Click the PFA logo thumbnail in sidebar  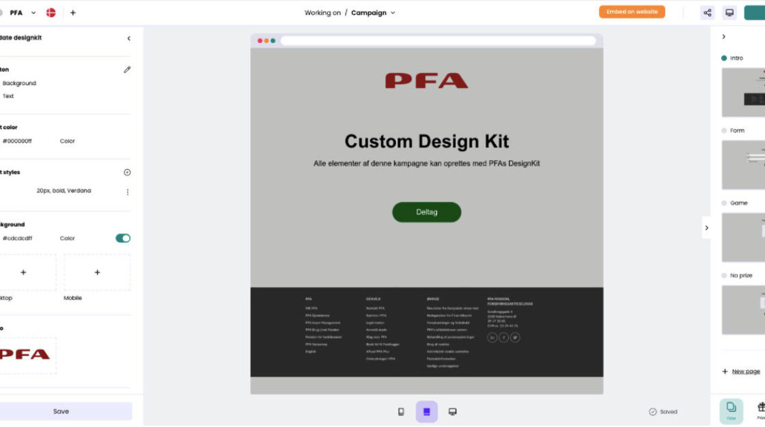[x=25, y=355]
